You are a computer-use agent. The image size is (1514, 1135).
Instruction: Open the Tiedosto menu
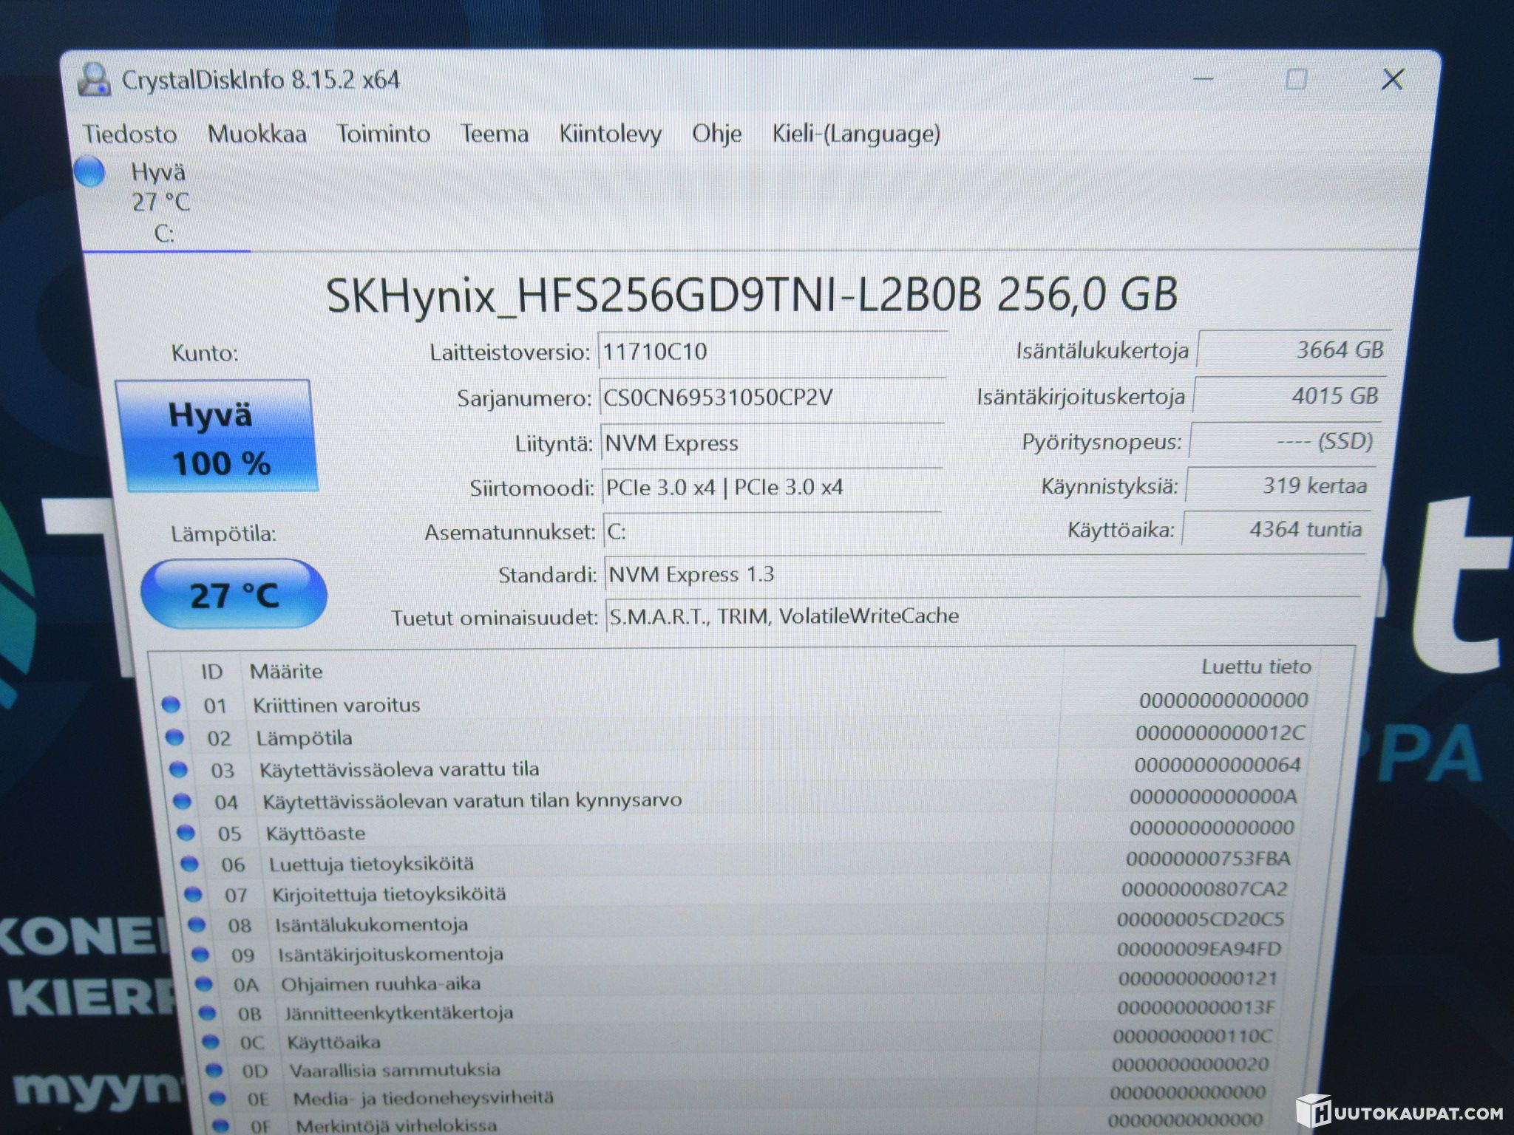coord(129,134)
